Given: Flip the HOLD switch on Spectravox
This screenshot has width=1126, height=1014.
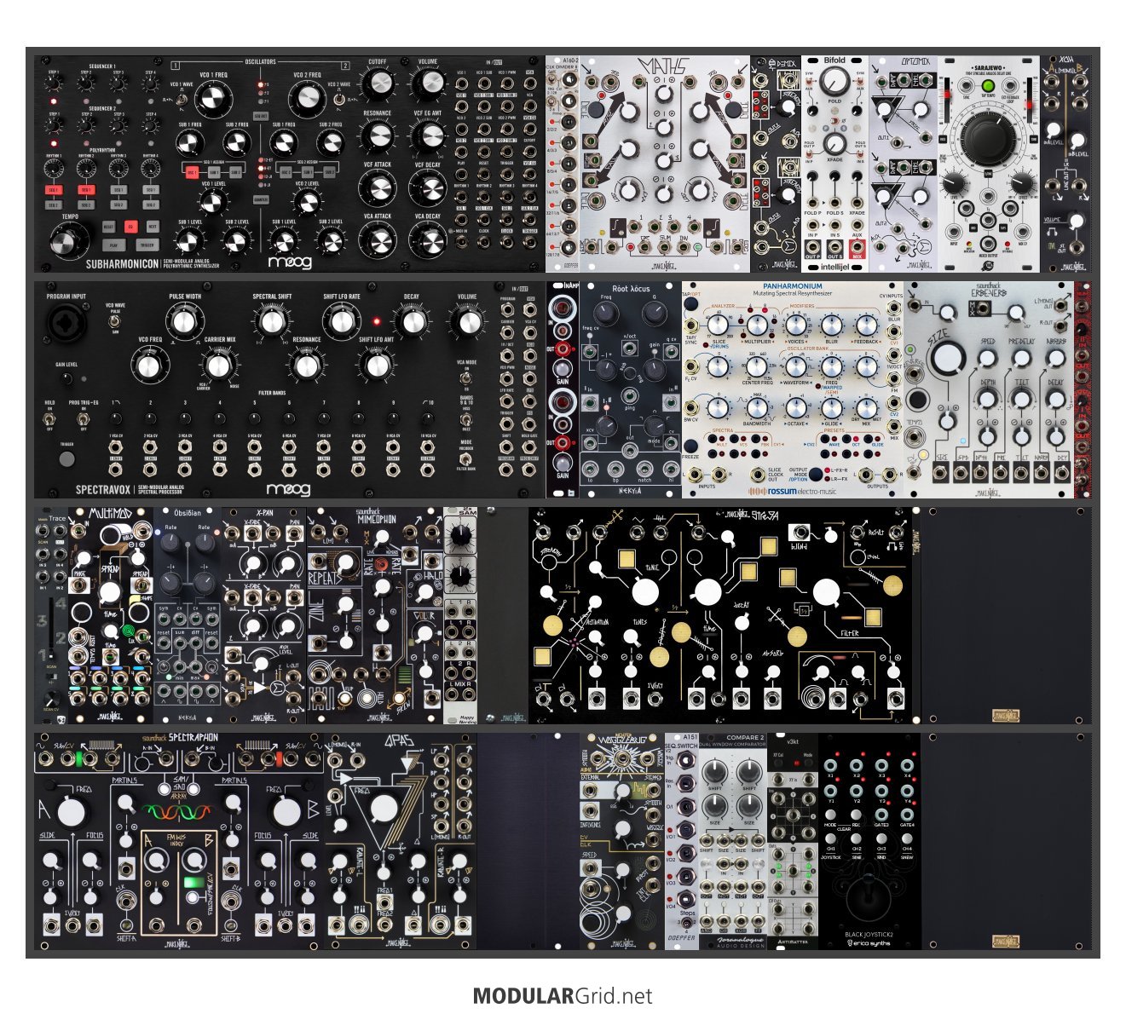Looking at the screenshot, I should click(x=51, y=420).
